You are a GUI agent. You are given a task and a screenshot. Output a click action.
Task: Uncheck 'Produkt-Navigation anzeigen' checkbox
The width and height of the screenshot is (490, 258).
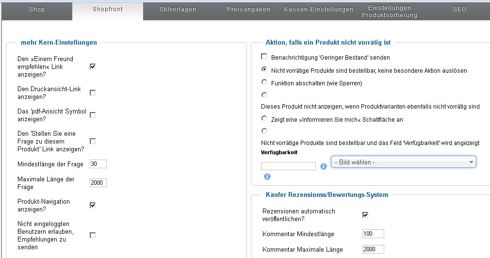93,205
